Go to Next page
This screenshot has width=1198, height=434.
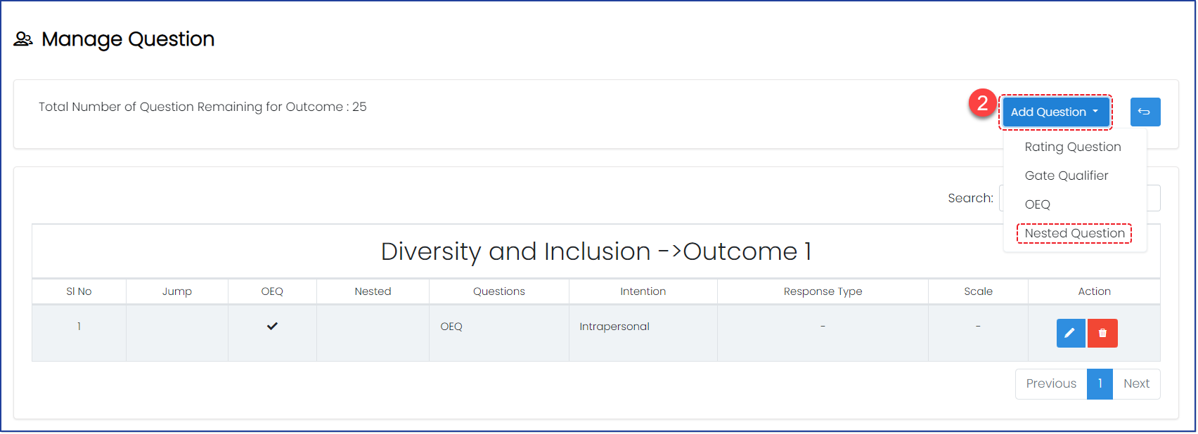(1136, 383)
